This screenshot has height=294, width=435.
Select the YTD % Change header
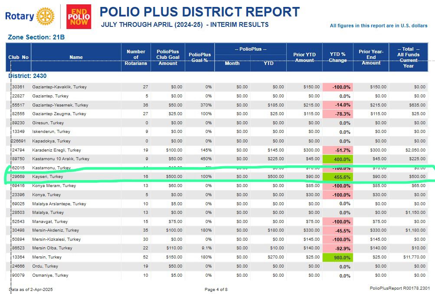point(337,57)
